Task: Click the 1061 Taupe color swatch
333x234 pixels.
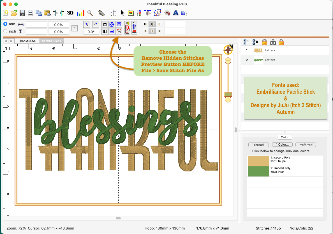Action: tap(258, 161)
